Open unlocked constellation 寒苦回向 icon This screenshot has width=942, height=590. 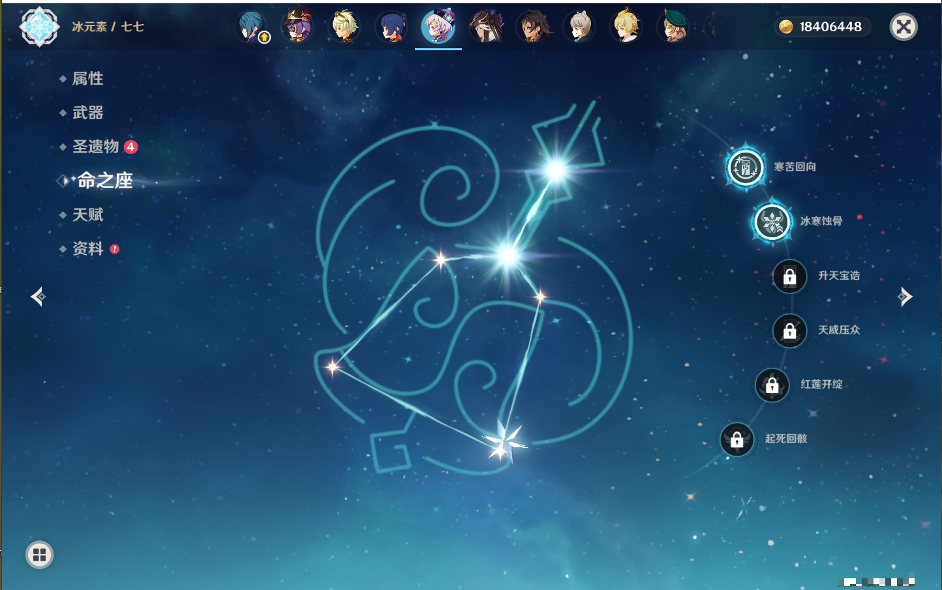pyautogui.click(x=745, y=168)
